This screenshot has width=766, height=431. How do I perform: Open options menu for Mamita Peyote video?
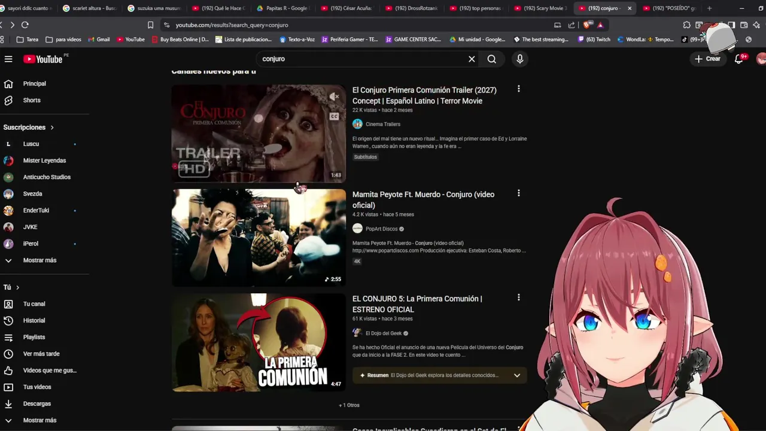[518, 193]
